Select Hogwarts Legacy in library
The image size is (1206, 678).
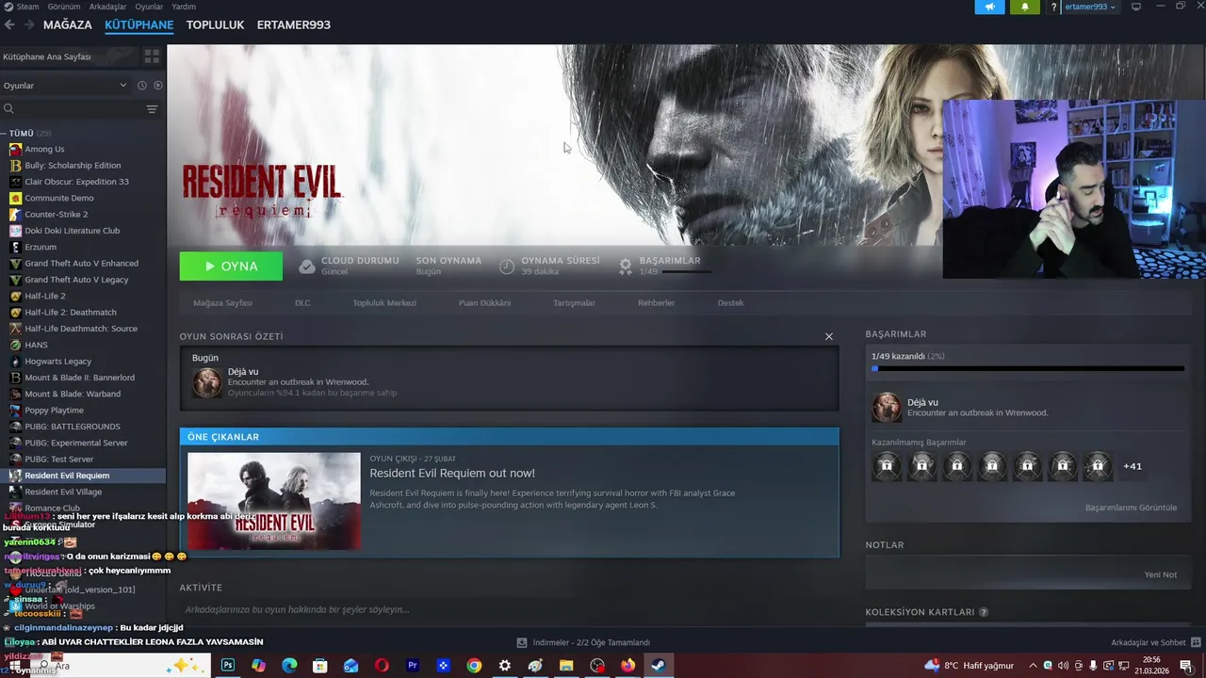tap(57, 362)
